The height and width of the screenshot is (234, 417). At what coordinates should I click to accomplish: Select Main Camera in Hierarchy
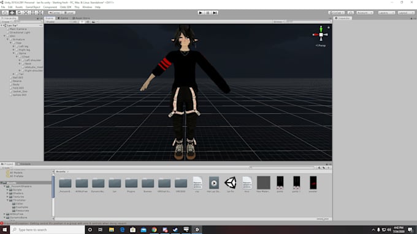click(x=18, y=29)
